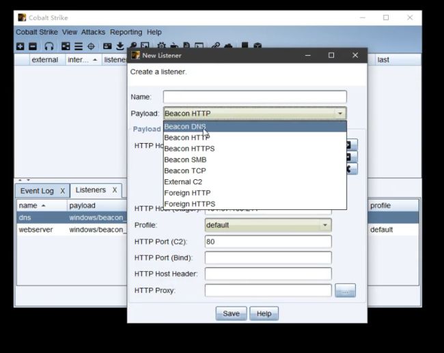Click the cloud Manage Web Server icon
Image resolution: width=444 pixels, height=353 pixels.
click(x=228, y=45)
